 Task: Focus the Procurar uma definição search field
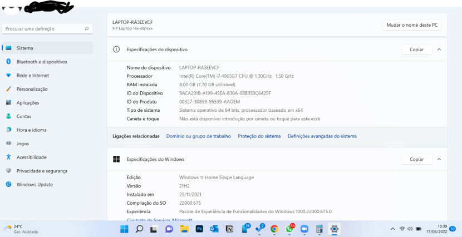coord(47,29)
